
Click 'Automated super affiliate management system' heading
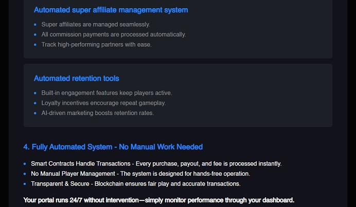pos(111,10)
